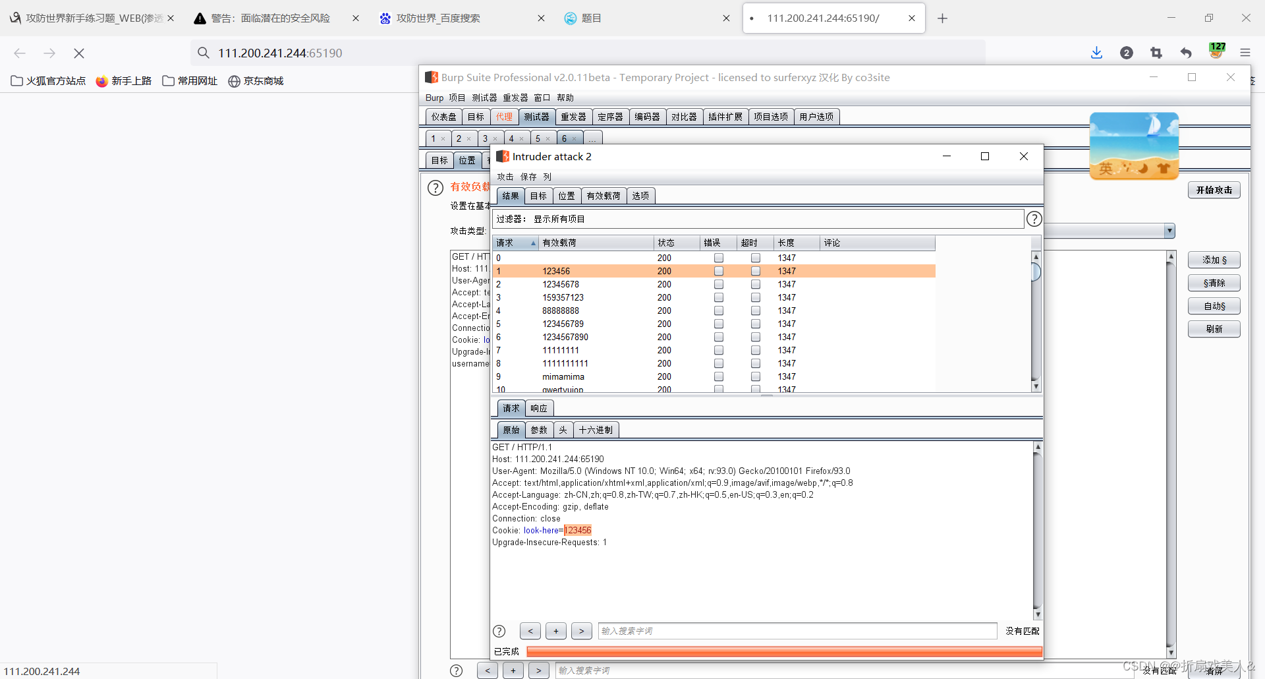Click the 自动§ button
Viewport: 1265px width, 679px height.
click(1214, 306)
